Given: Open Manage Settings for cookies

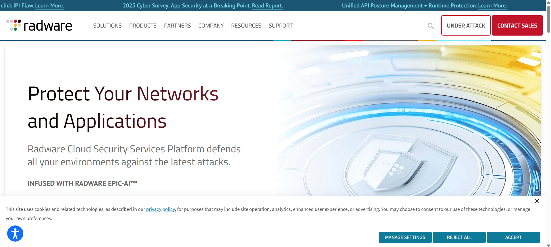Looking at the screenshot, I should click(405, 237).
